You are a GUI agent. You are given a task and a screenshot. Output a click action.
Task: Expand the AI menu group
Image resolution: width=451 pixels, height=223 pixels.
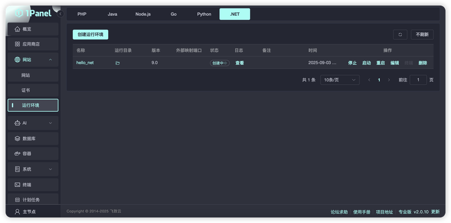pyautogui.click(x=33, y=123)
